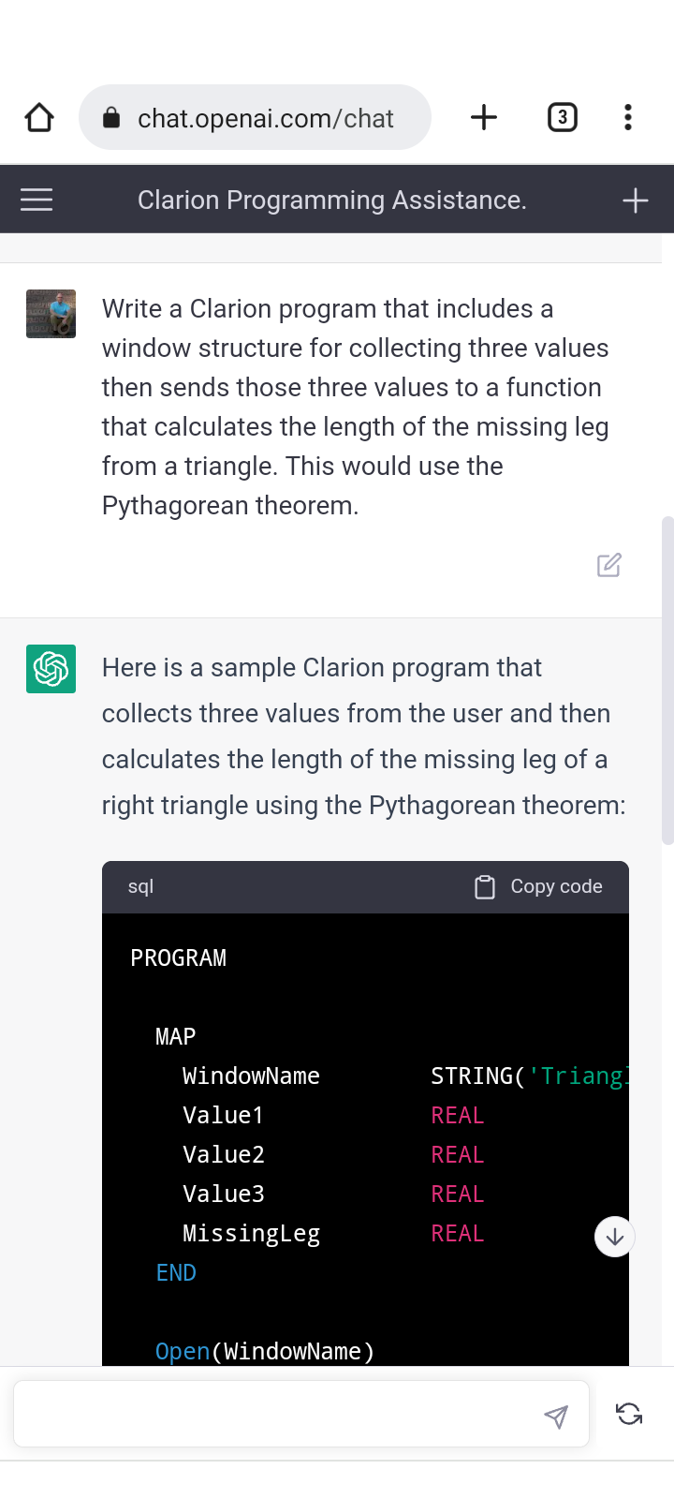This screenshot has width=674, height=1499.
Task: Send the message with paper plane icon
Action: (556, 1417)
